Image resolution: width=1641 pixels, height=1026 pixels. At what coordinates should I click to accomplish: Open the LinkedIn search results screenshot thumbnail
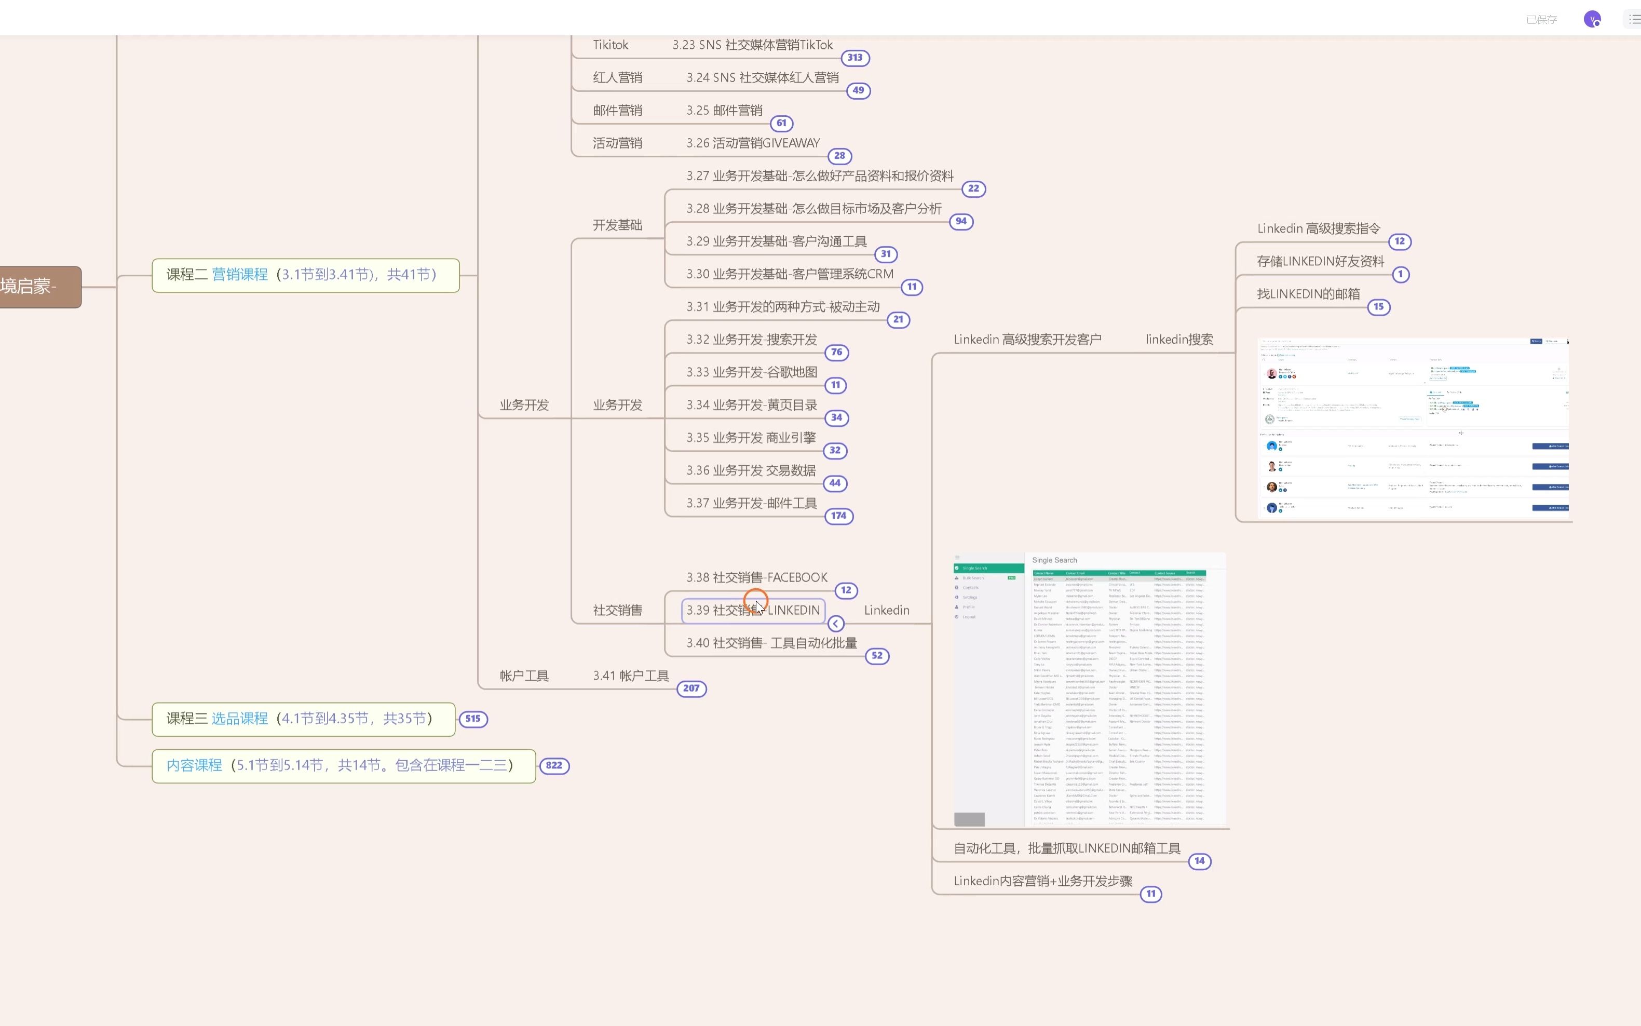click(x=1413, y=428)
